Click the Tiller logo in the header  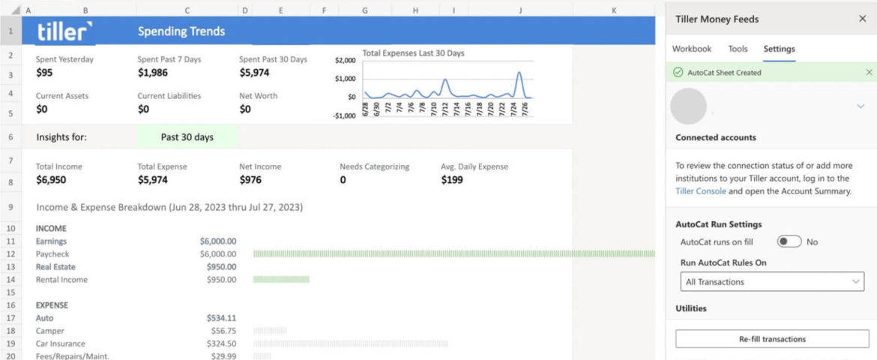pyautogui.click(x=65, y=31)
